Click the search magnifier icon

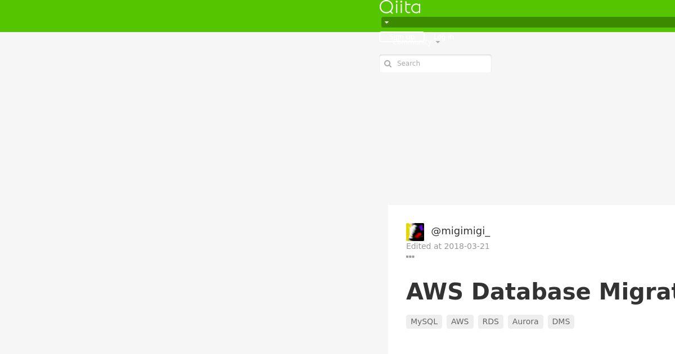(388, 63)
